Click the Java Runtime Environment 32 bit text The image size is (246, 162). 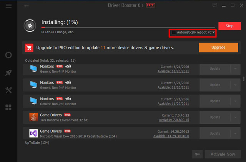tap(64, 120)
